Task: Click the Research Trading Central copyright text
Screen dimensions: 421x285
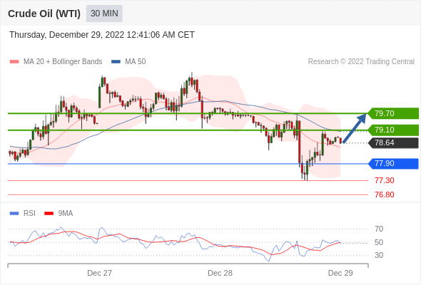Action: click(x=361, y=62)
